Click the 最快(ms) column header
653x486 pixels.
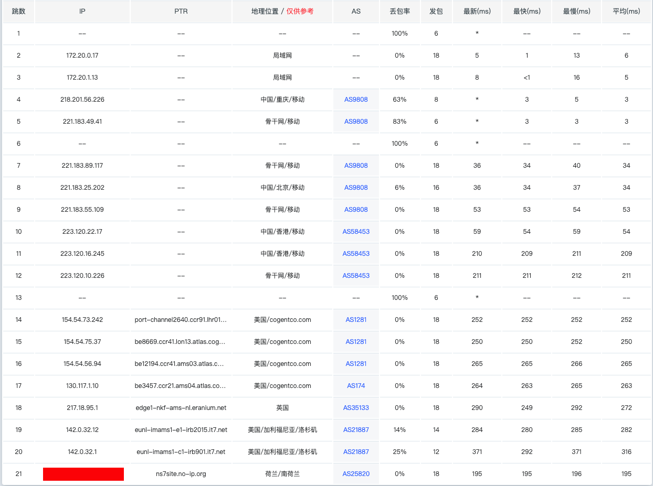527,12
